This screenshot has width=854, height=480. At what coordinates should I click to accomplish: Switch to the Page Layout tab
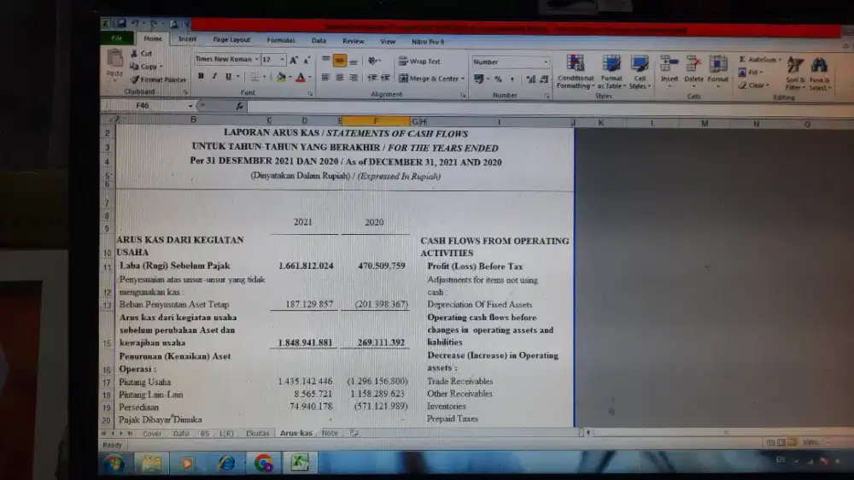point(231,40)
